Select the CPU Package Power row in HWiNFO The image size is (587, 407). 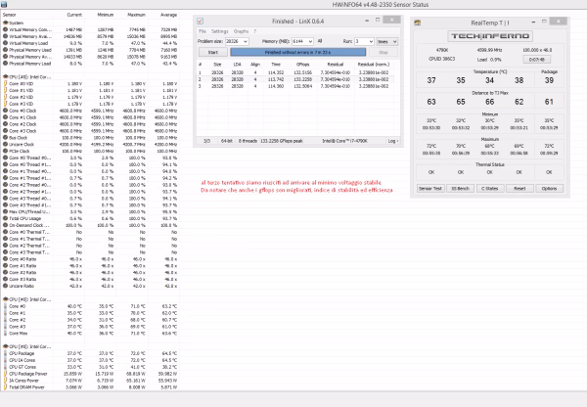pos(90,374)
